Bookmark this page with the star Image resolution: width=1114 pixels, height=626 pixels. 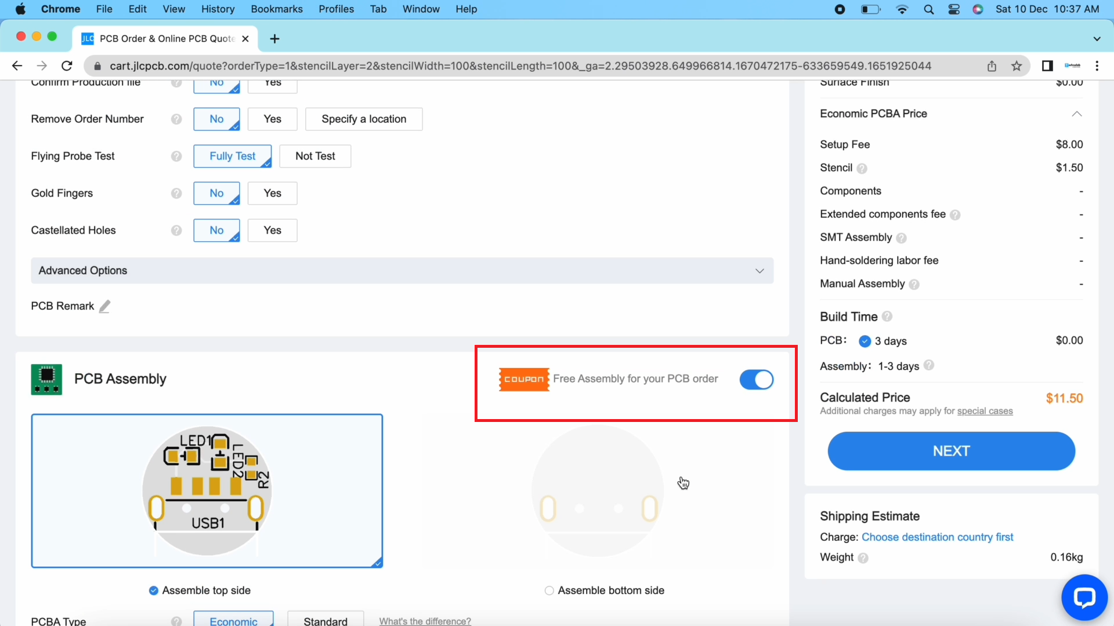(x=1017, y=66)
